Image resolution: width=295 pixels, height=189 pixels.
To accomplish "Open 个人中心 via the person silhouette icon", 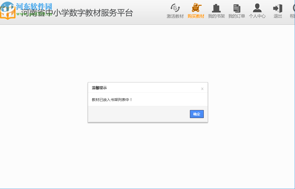I will point(257,8).
